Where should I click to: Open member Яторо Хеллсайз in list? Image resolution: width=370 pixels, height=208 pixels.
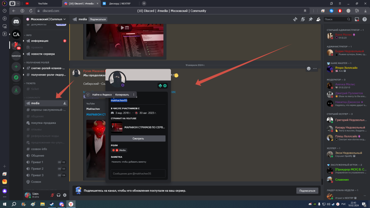(346, 69)
